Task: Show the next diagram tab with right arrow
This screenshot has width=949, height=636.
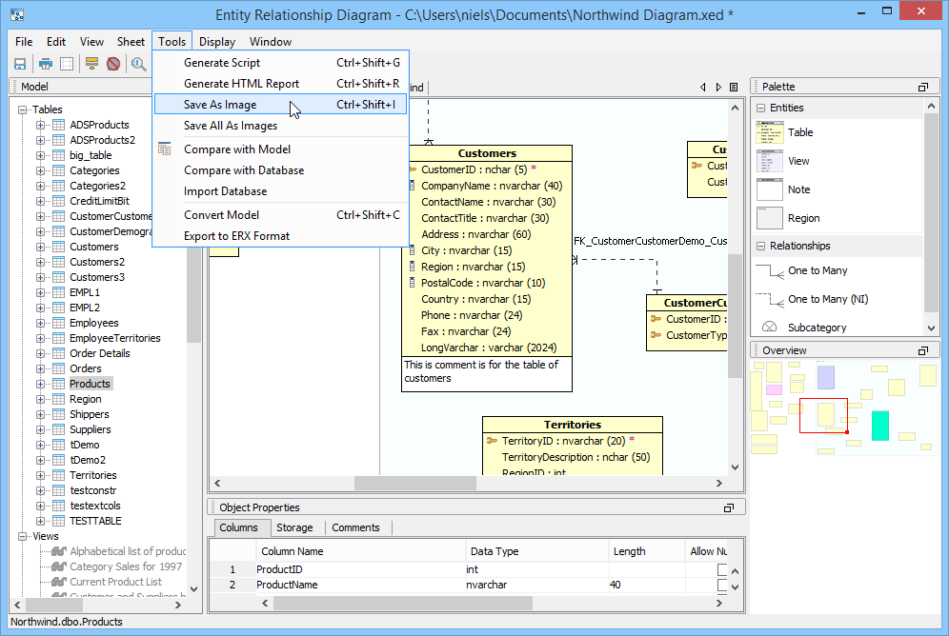Action: point(718,87)
